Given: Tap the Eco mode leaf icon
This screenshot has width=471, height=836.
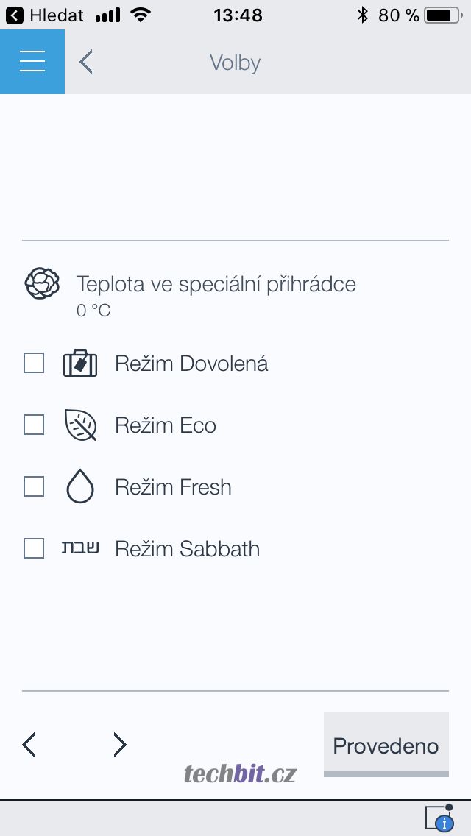Looking at the screenshot, I should 80,425.
